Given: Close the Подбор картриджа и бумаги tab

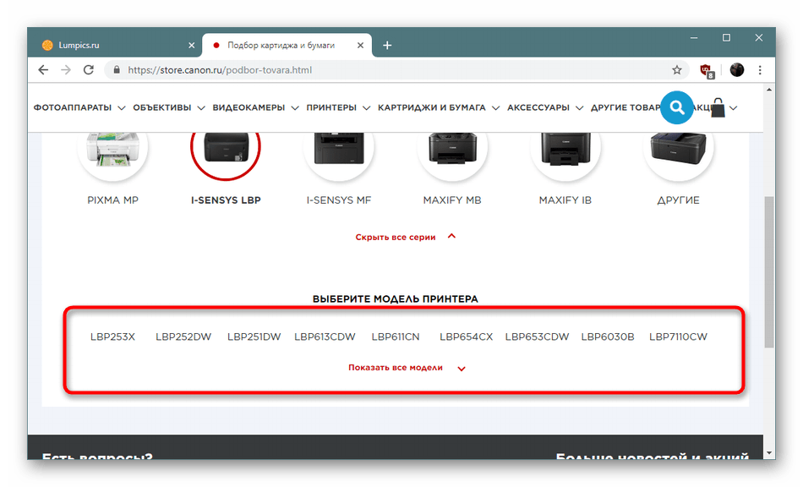Looking at the screenshot, I should [x=361, y=46].
